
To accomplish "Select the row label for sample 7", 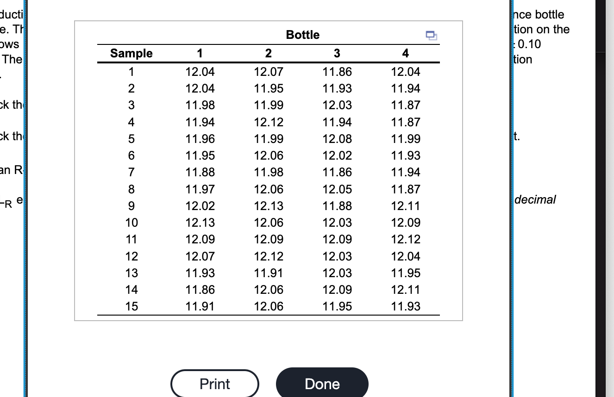I will 132,173.
